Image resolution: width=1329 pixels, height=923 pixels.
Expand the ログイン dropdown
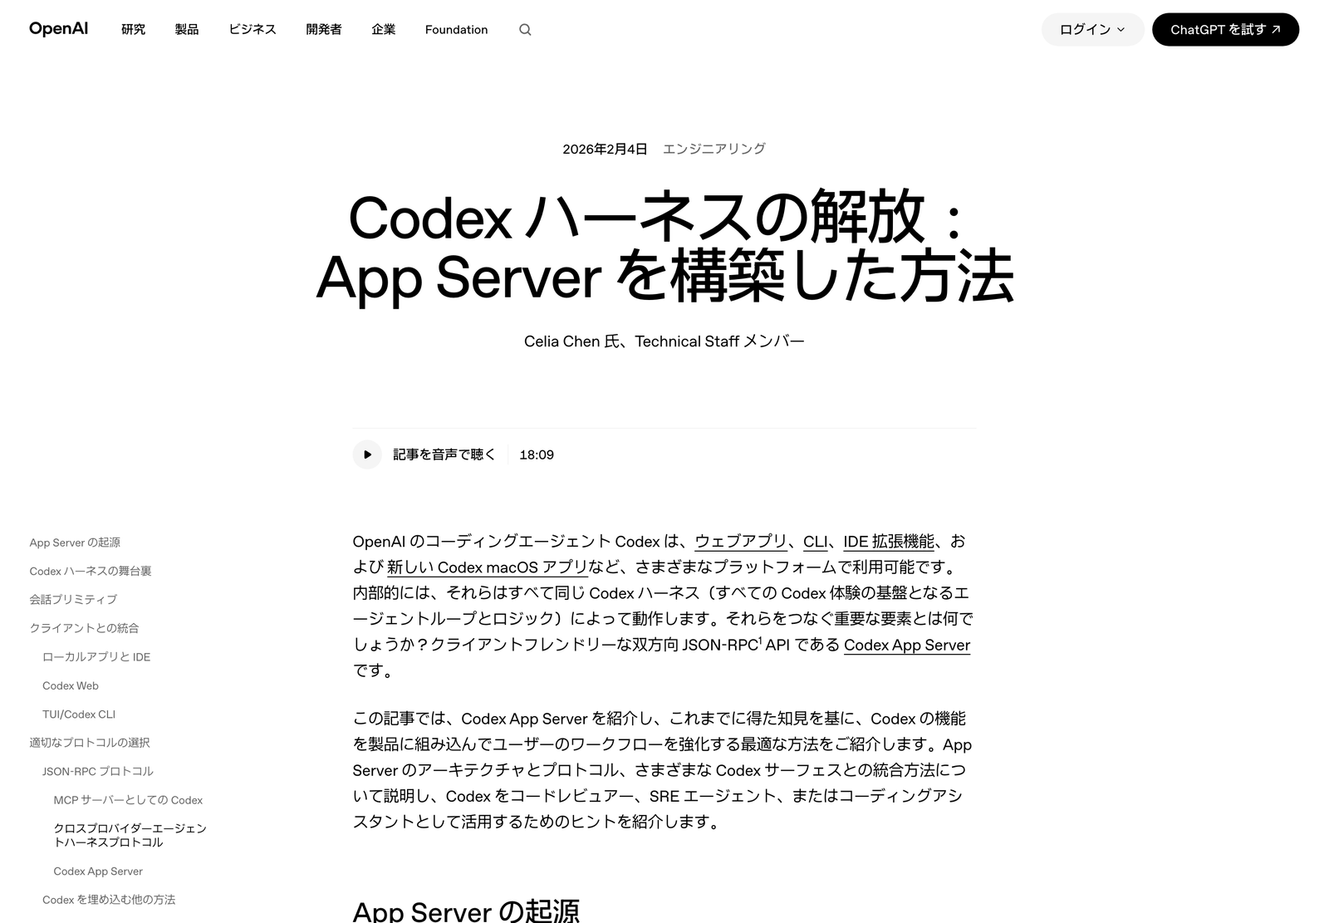[x=1092, y=29]
